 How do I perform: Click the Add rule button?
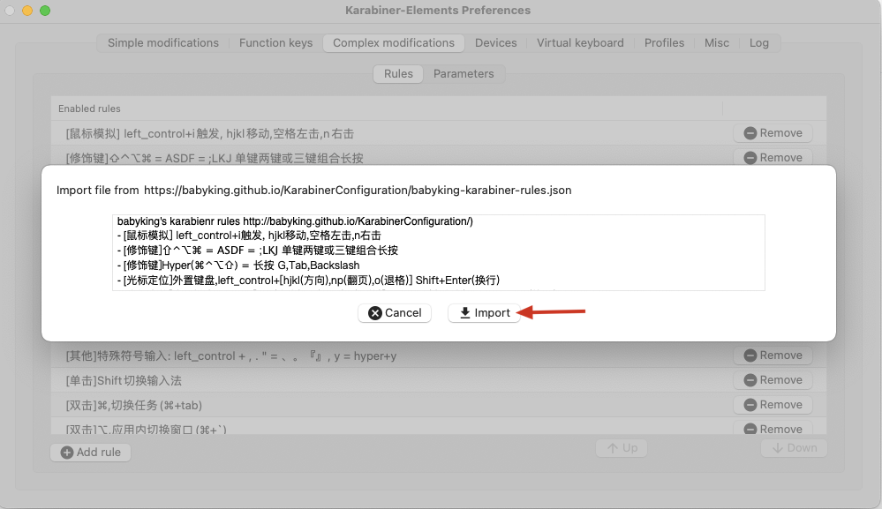tap(91, 453)
